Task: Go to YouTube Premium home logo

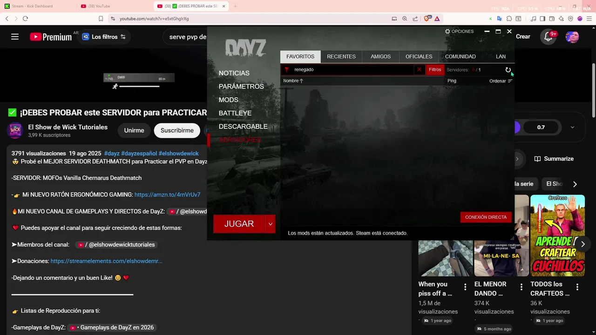Action: pyautogui.click(x=51, y=37)
